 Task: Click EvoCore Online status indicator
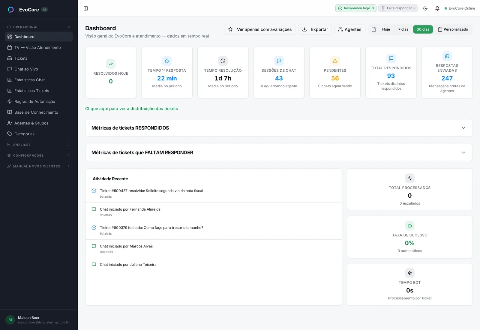click(x=460, y=8)
